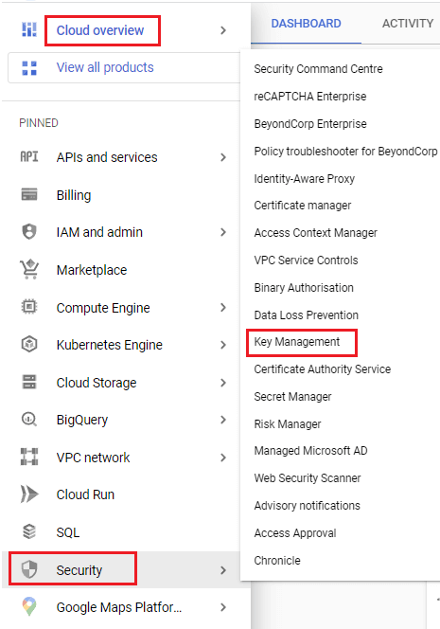Click the VPC network label
440x629 pixels.
93,458
